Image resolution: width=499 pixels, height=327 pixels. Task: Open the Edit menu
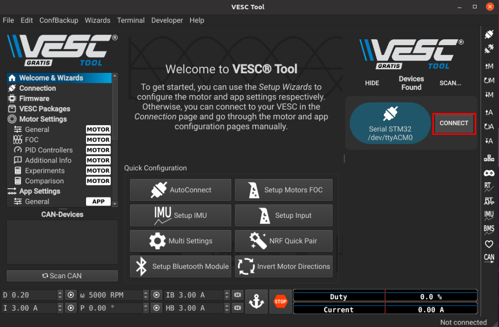tap(27, 20)
